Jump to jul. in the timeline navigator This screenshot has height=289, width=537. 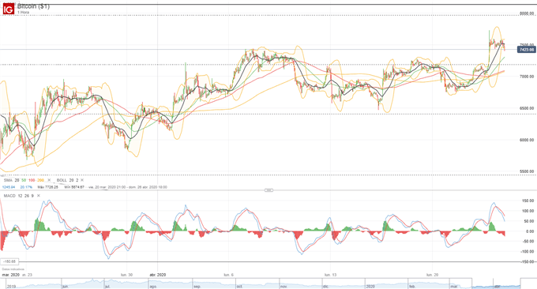click(107, 287)
